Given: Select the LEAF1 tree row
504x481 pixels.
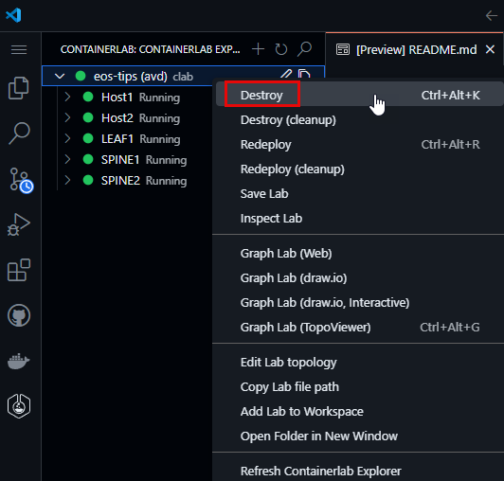Looking at the screenshot, I should (127, 139).
